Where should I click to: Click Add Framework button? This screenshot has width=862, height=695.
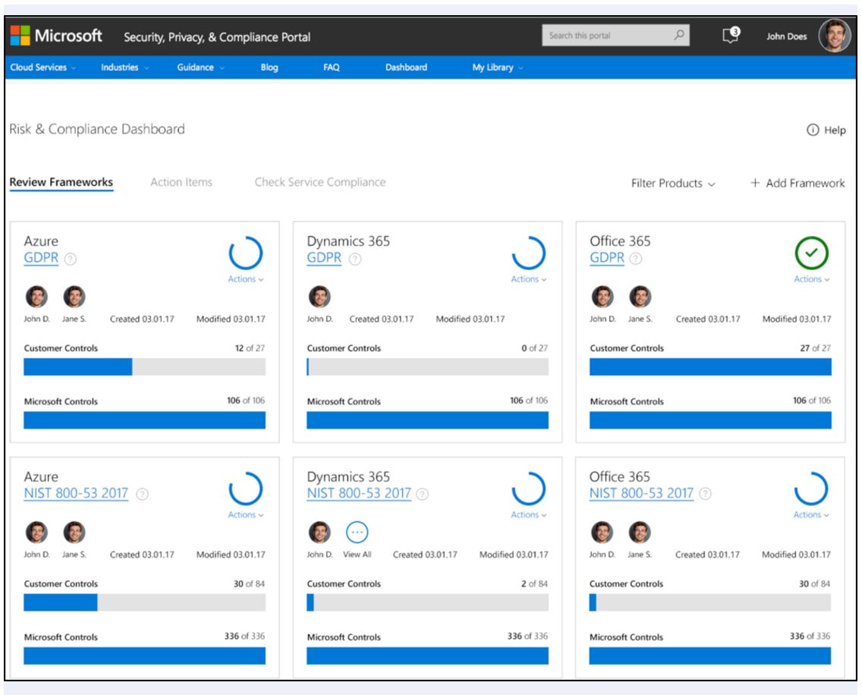798,183
